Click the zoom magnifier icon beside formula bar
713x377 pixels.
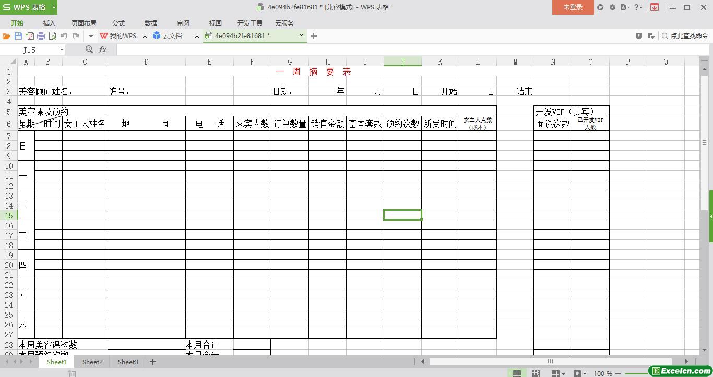[x=89, y=50]
